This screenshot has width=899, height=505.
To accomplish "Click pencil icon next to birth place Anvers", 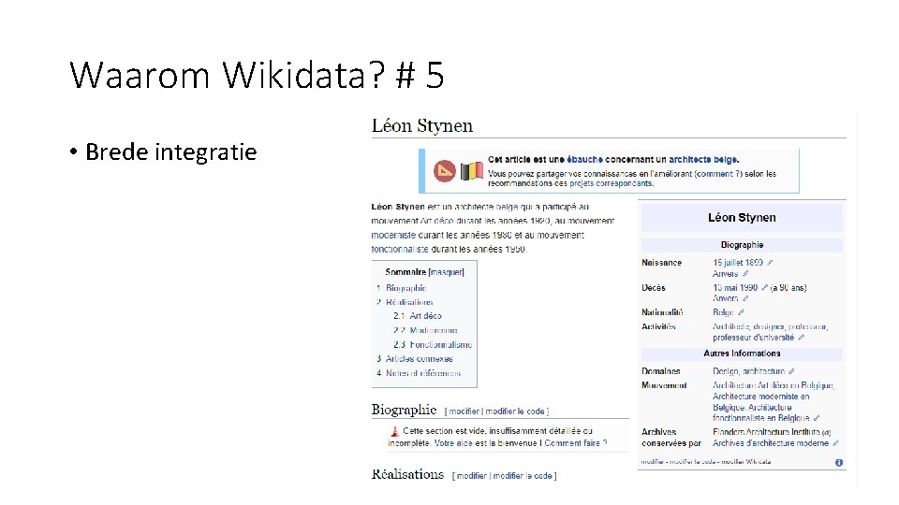I will point(745,274).
